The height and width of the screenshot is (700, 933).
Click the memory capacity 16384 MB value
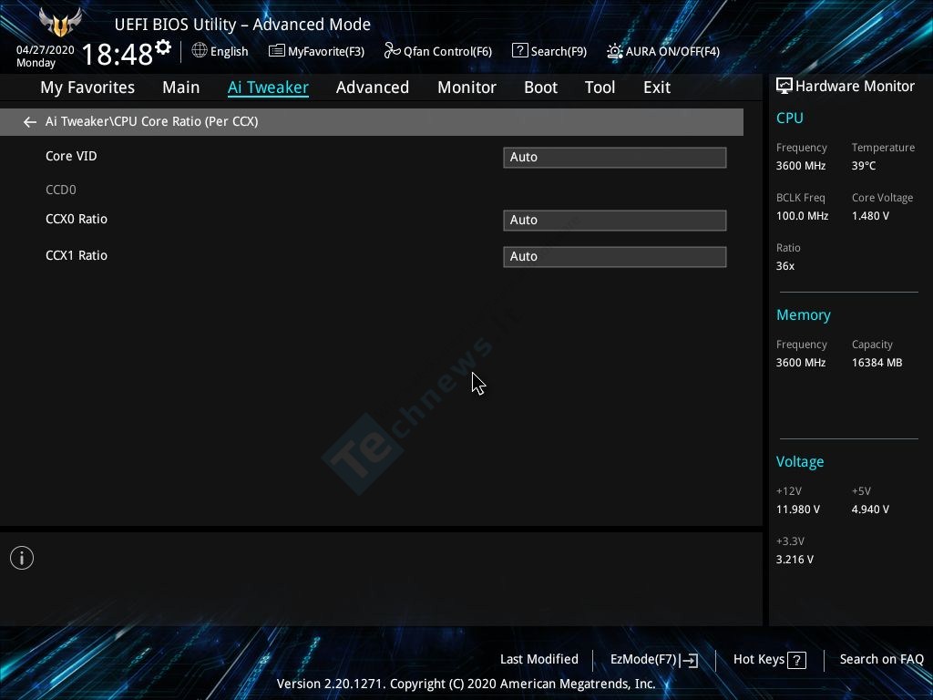pyautogui.click(x=877, y=363)
